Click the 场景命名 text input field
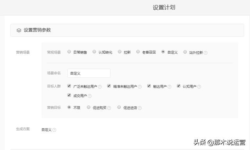 click(x=89, y=73)
